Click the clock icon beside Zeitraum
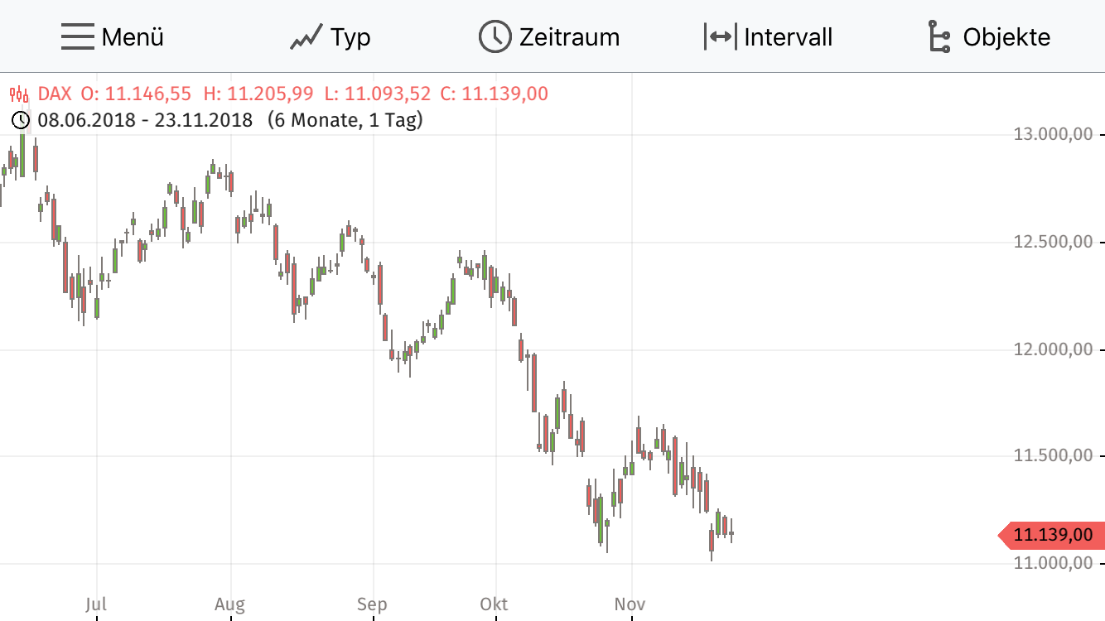Viewport: 1105px width, 621px height. (495, 37)
